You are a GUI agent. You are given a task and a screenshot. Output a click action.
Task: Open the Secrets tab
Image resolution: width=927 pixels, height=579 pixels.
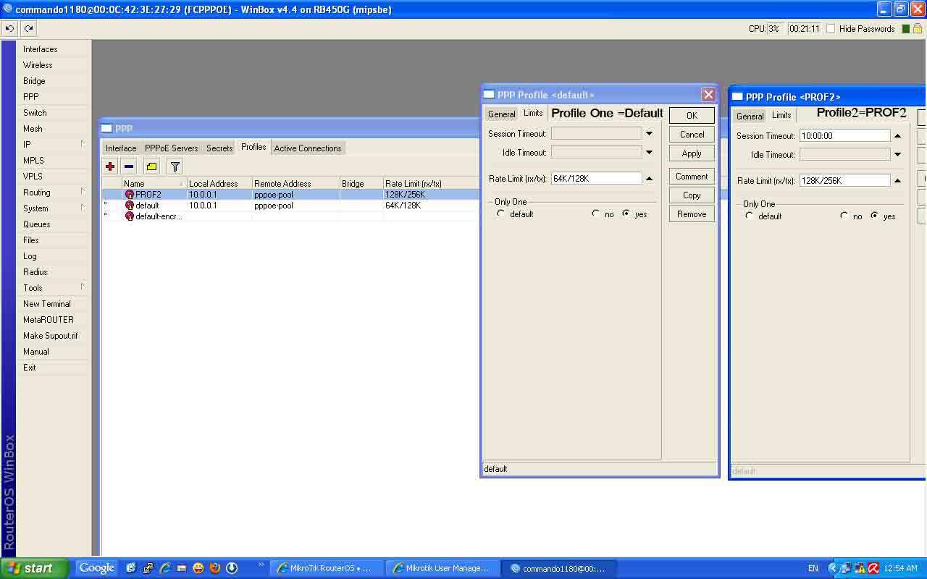pos(219,148)
